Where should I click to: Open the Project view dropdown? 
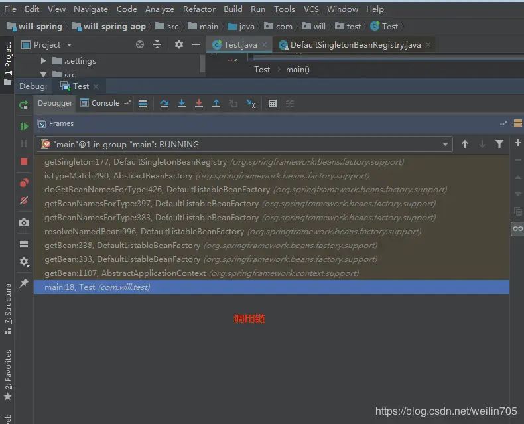point(69,45)
